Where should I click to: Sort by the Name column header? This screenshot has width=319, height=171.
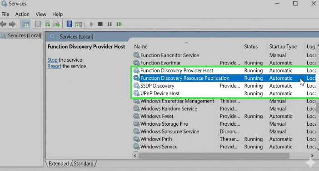[141, 47]
